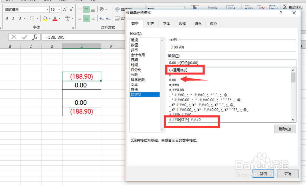Click the yellow highlight color swatch
The height and width of the screenshot is (185, 306).
coord(44,20)
